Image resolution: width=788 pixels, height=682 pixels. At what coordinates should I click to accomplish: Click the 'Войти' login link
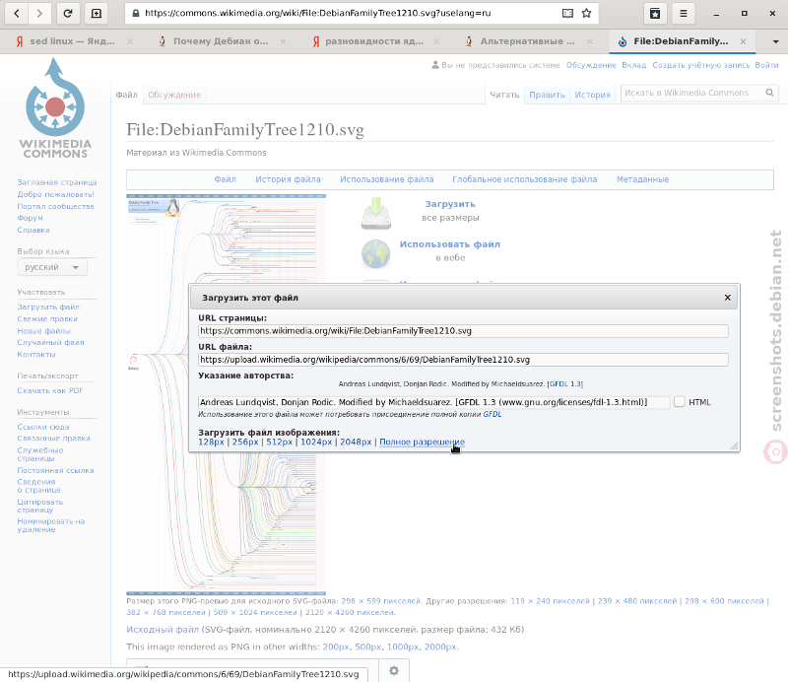[766, 65]
